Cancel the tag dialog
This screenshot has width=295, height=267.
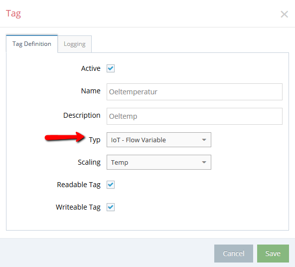pos(234,254)
